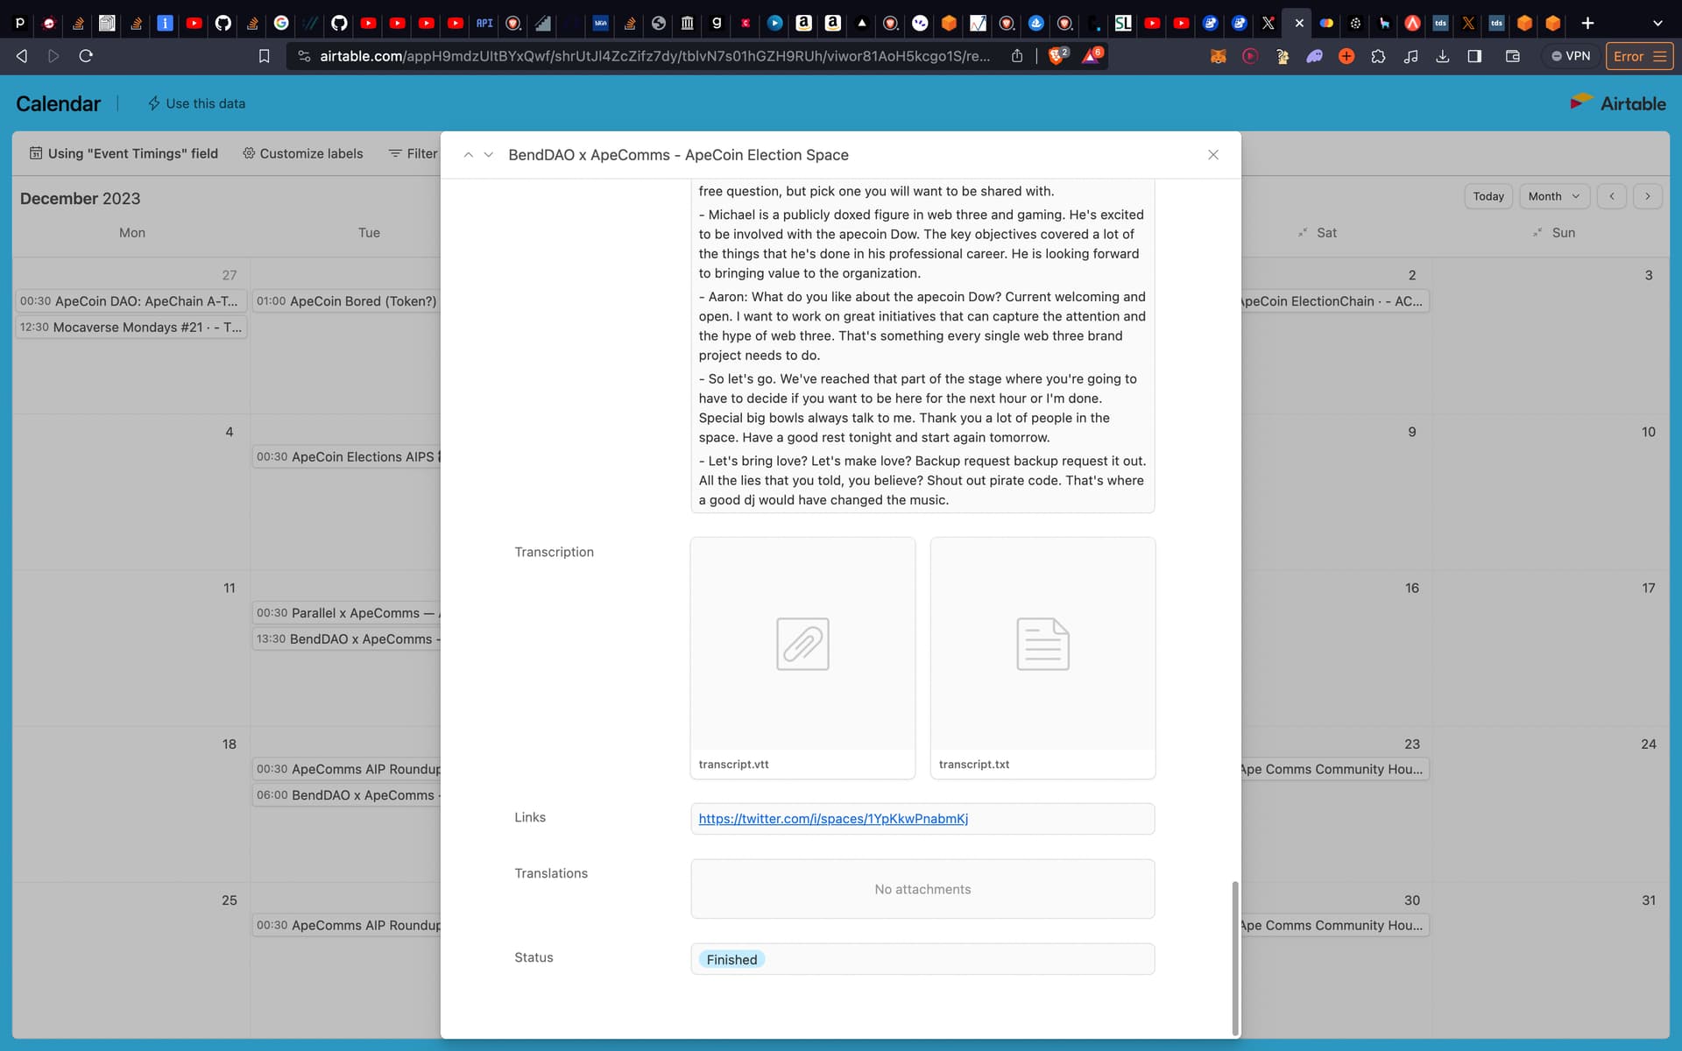Open Using Event Timings field setting
Screen dimensions: 1682x1051
[124, 153]
